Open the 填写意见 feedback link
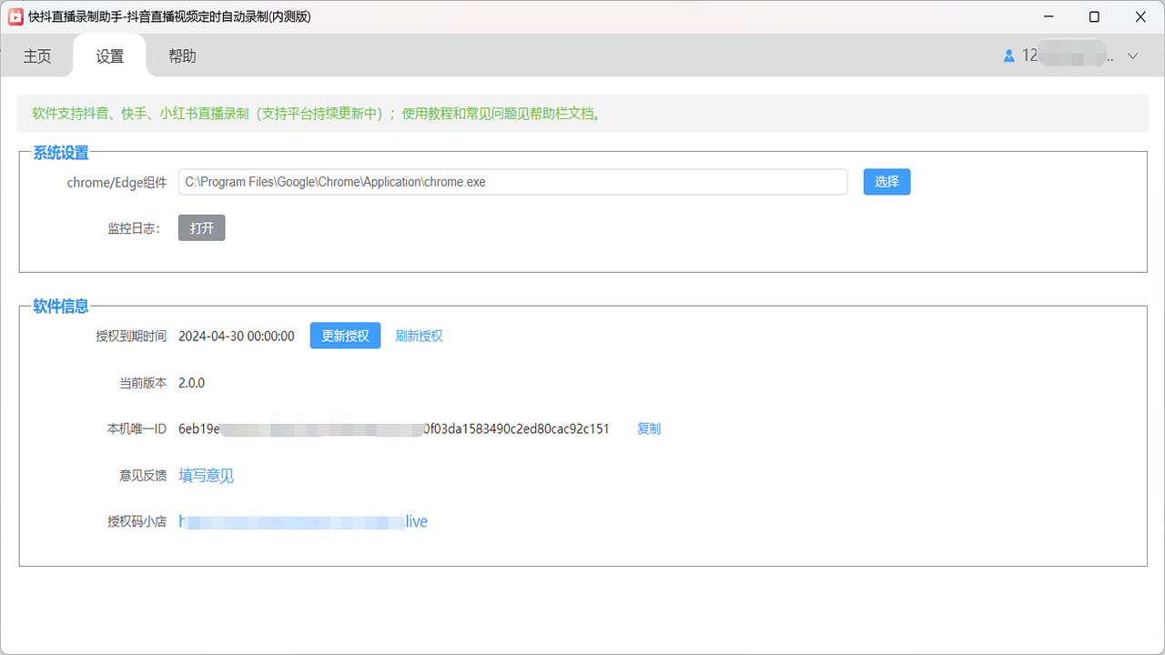 206,476
